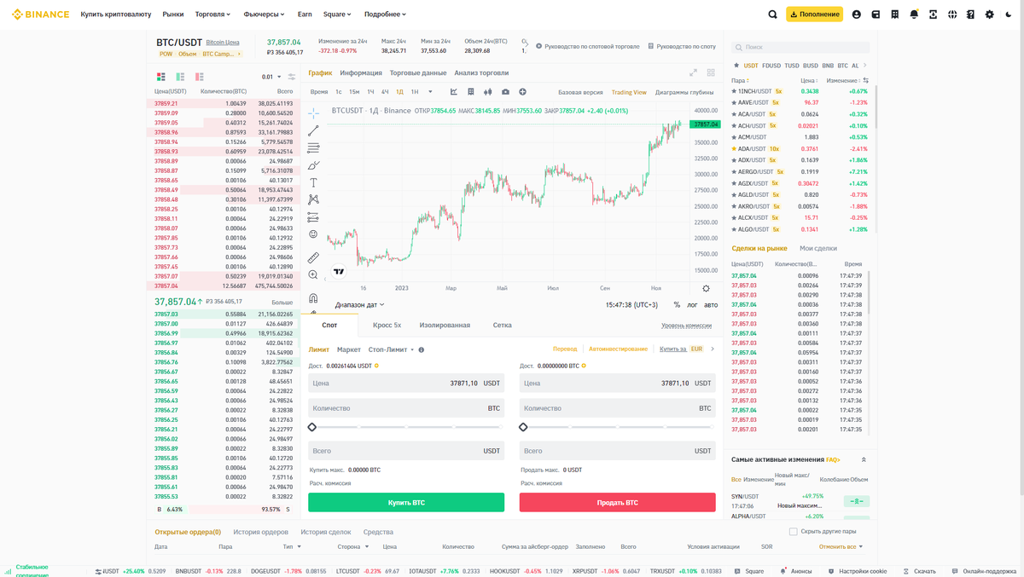Screen dimensions: 1024x577
Task: Tick the 'Скрыть другие пары' checkbox
Action: coord(793,532)
